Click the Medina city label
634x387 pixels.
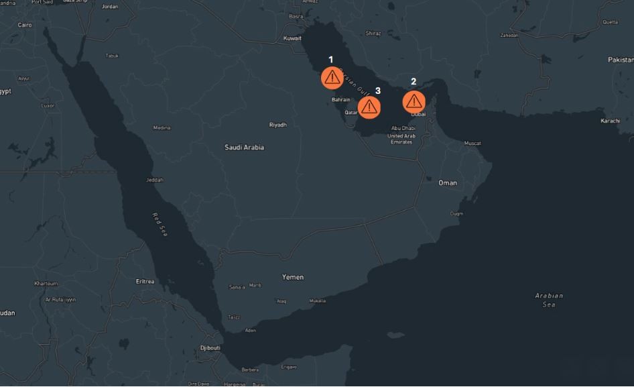(x=162, y=127)
